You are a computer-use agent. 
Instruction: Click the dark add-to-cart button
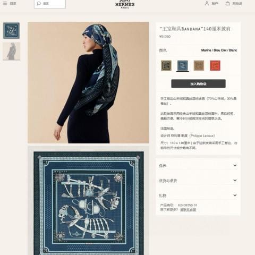coord(198,83)
